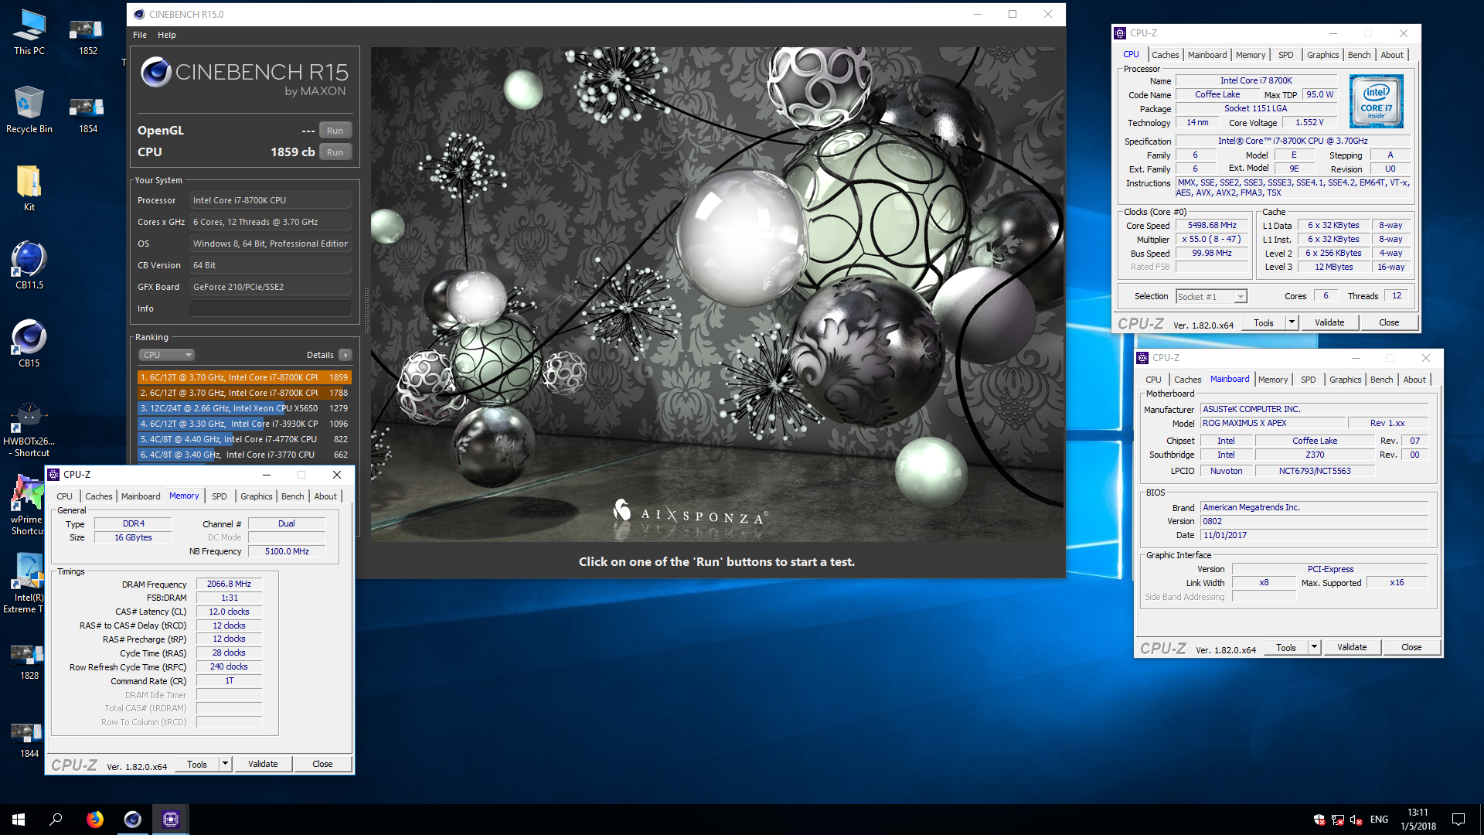The height and width of the screenshot is (835, 1484).
Task: Click Validate in the Mainboard CPU-Z window
Action: tap(1351, 647)
